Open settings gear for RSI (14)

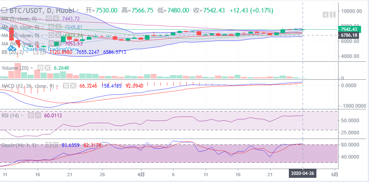point(31,115)
